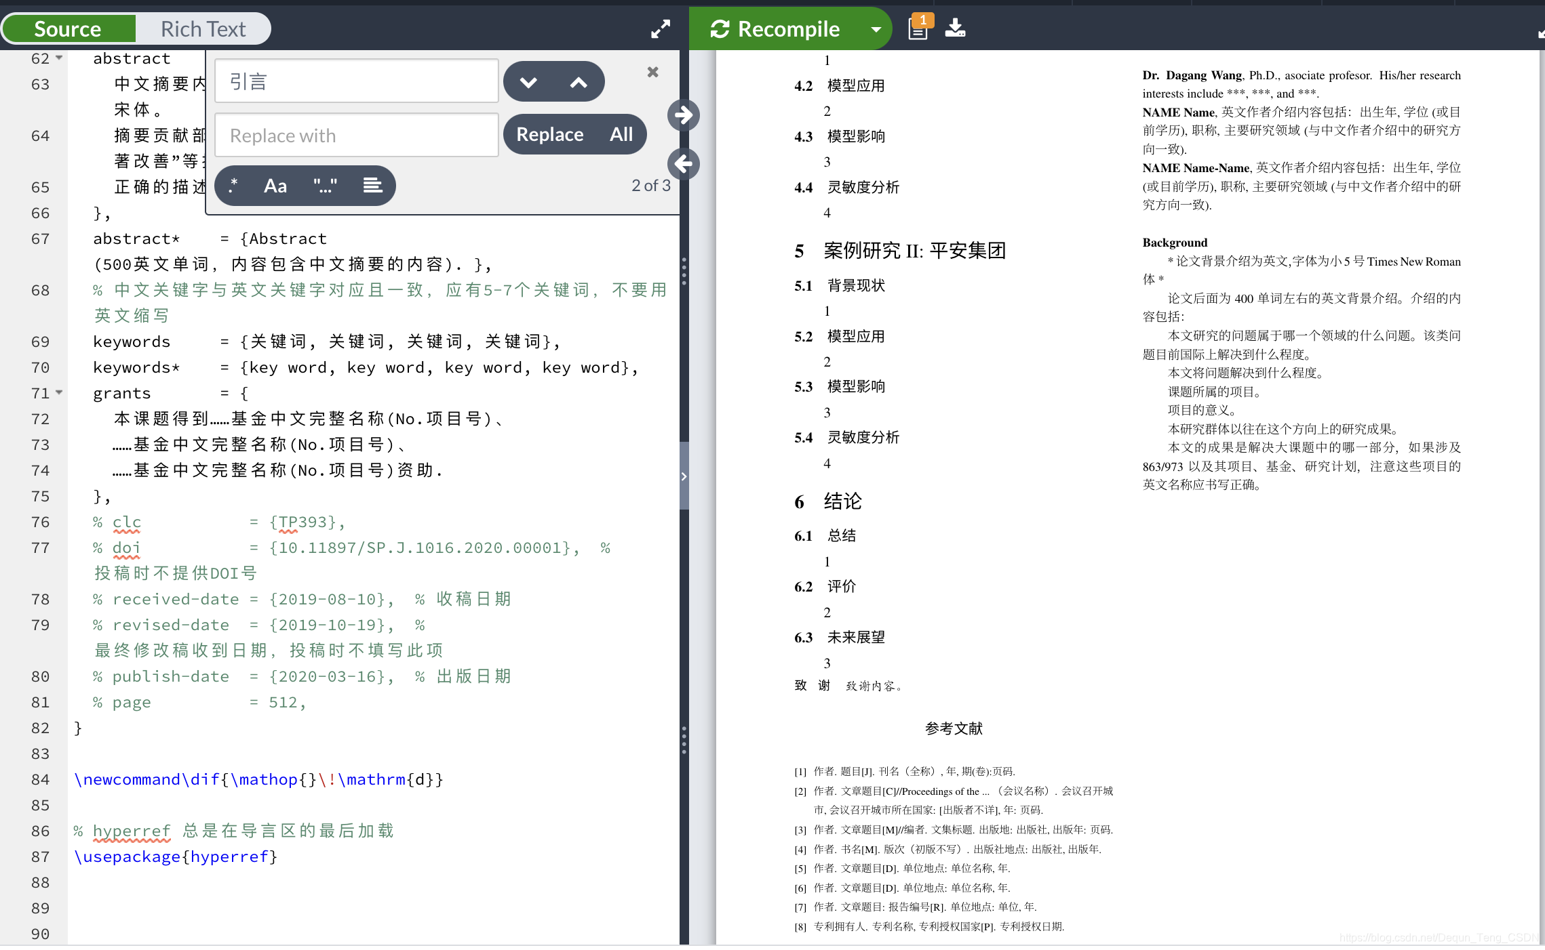
Task: Click reference [8] entry in PDF
Action: pos(929,926)
